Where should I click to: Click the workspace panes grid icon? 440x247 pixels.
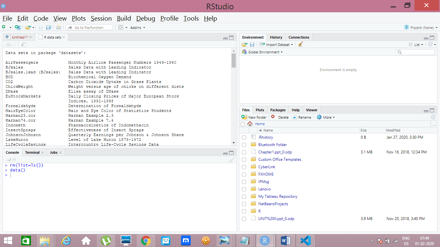coord(121,28)
